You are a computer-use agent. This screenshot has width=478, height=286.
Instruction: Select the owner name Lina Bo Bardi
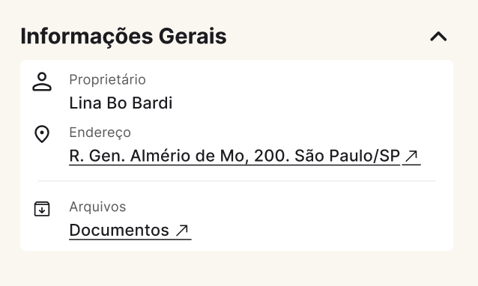pos(121,103)
